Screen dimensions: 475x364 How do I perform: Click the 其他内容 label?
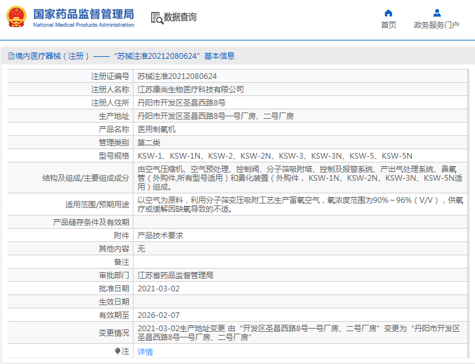114,249
